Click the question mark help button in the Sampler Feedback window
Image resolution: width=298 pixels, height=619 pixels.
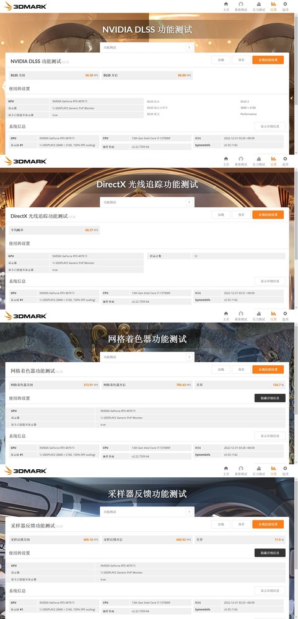(x=189, y=512)
